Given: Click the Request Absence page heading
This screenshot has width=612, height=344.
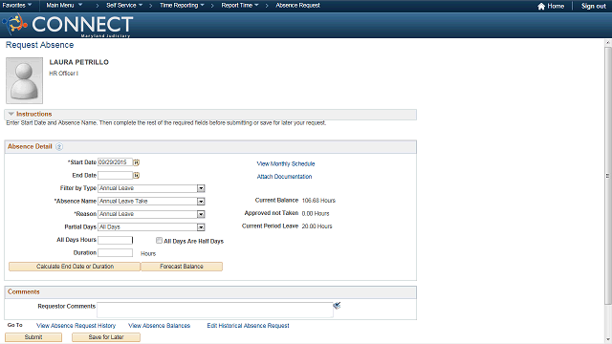Looking at the screenshot, I should tap(40, 45).
